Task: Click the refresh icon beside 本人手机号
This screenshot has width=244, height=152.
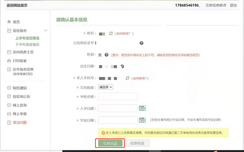Action: (127, 78)
